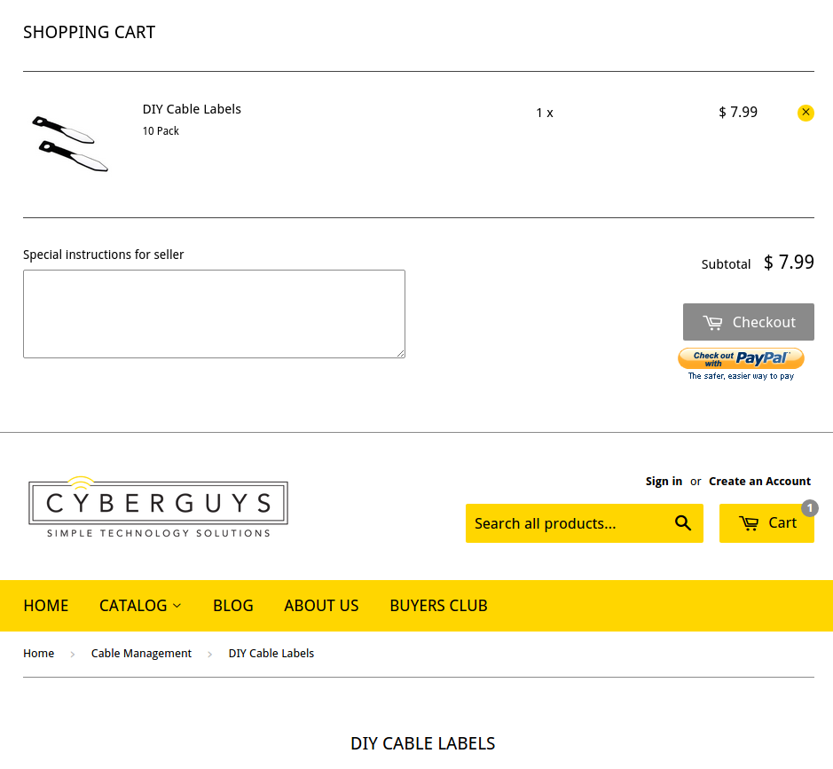Remove DIY Cable Labels from cart
Image resolution: width=833 pixels, height=769 pixels.
[x=805, y=113]
